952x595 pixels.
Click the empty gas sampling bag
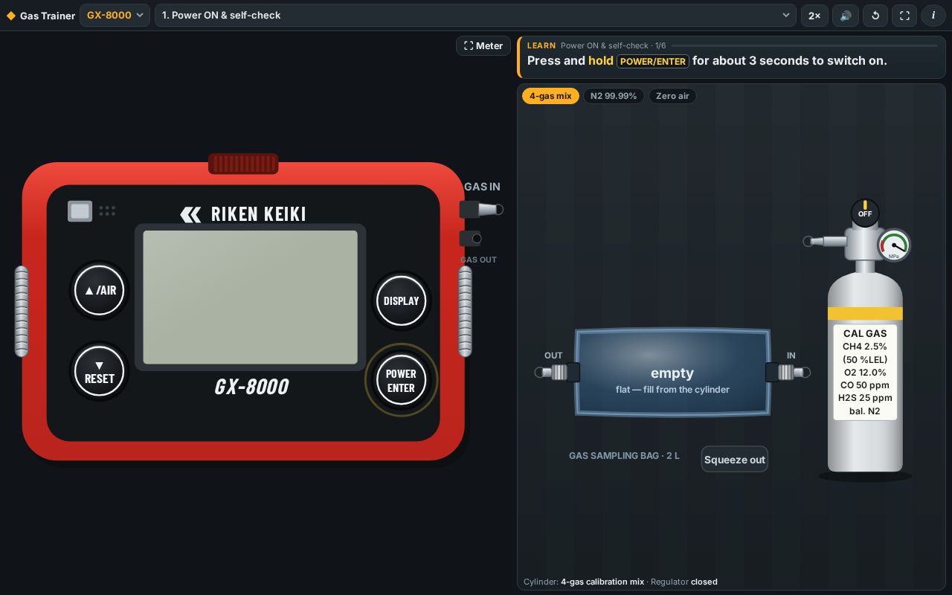(672, 372)
